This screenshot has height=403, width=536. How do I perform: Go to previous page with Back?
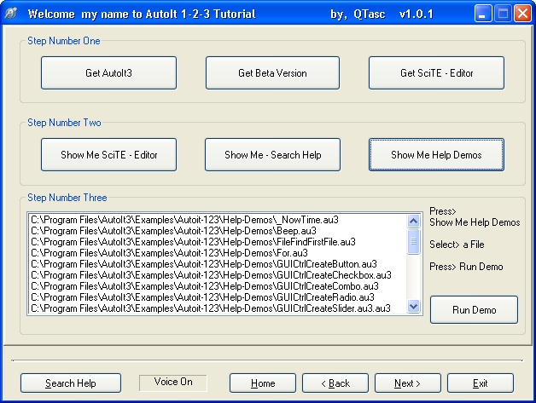tap(335, 383)
